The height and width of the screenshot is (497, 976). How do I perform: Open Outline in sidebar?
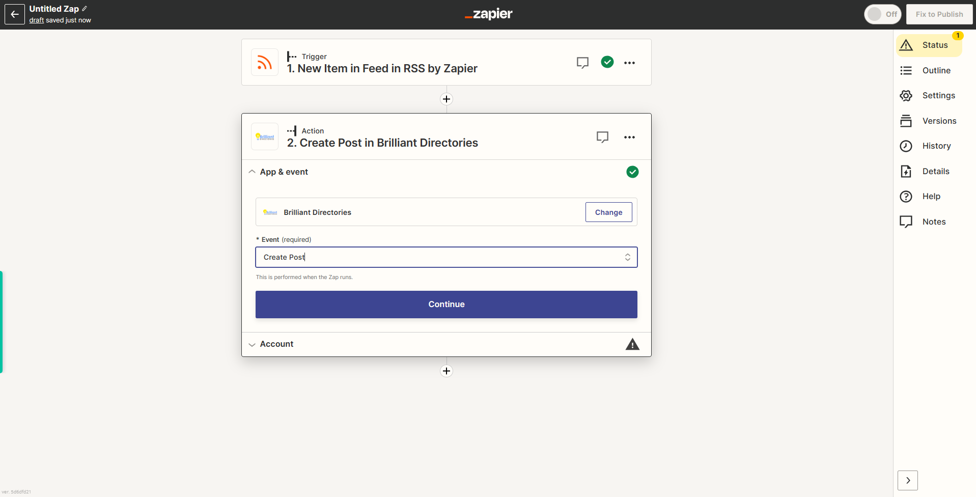tap(929, 70)
